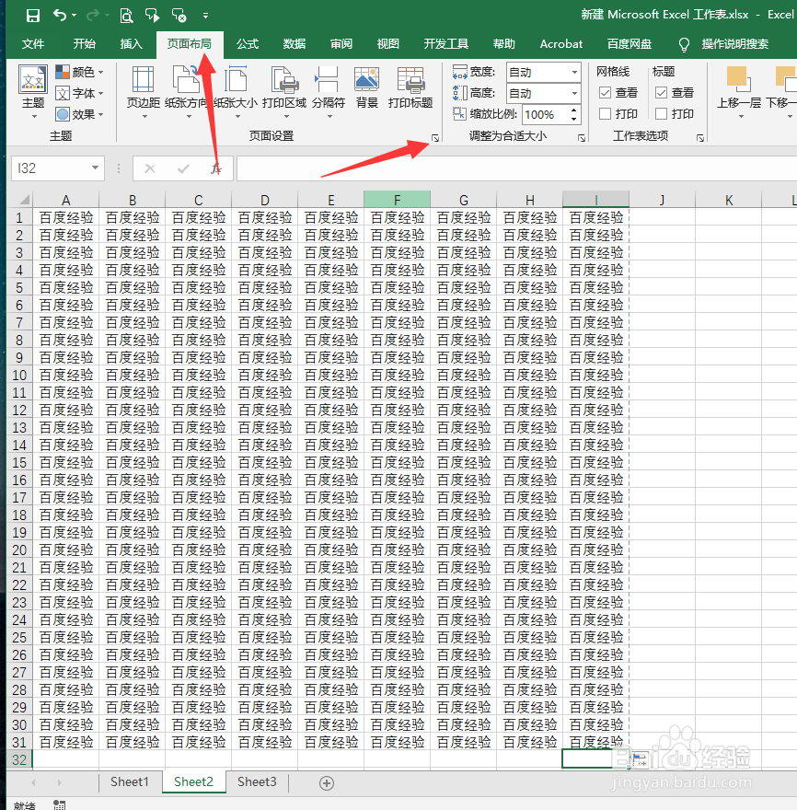Click the Save icon in quick access toolbar
The height and width of the screenshot is (810, 797).
point(33,16)
